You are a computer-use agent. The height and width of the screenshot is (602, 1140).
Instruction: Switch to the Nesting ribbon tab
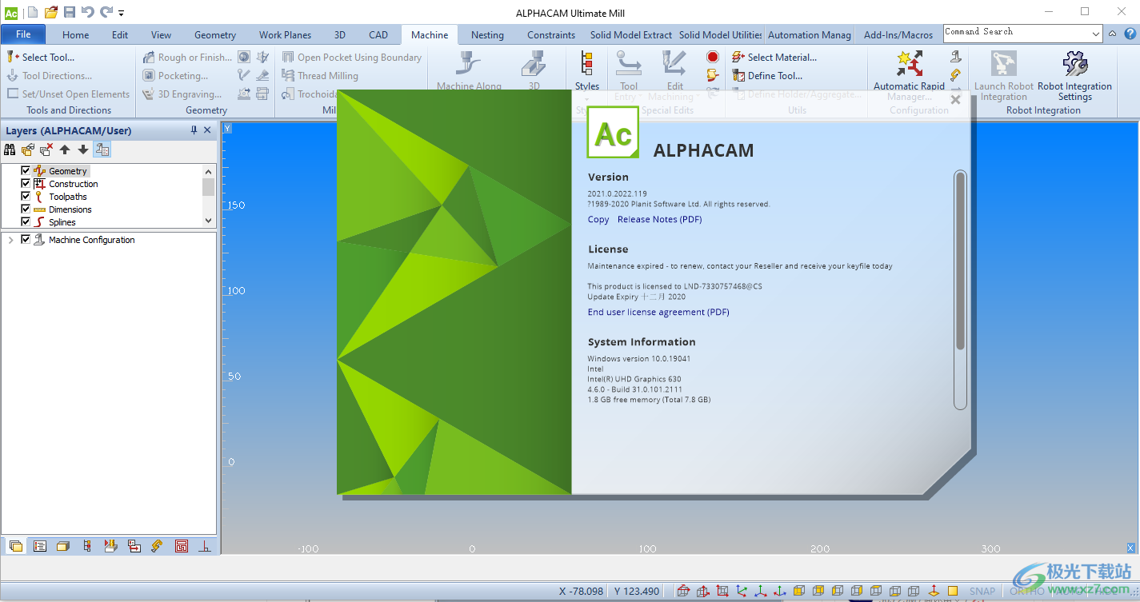pyautogui.click(x=487, y=34)
